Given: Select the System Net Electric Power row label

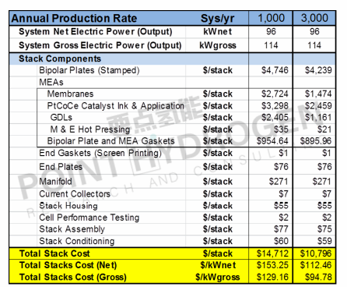Looking at the screenshot, I should (96, 32).
